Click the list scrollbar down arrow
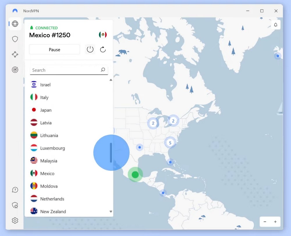Screen dimensions: 291x236 (111, 212)
